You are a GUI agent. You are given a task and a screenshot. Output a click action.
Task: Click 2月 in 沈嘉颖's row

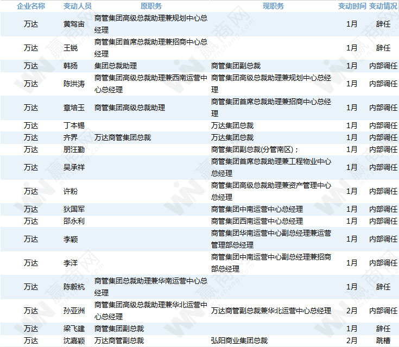click(x=352, y=340)
